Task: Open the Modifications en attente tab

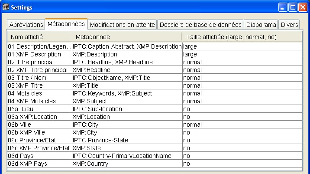Action: coord(122,25)
